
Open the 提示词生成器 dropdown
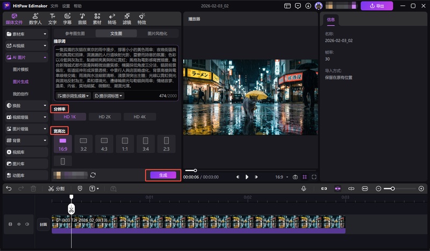74,96
